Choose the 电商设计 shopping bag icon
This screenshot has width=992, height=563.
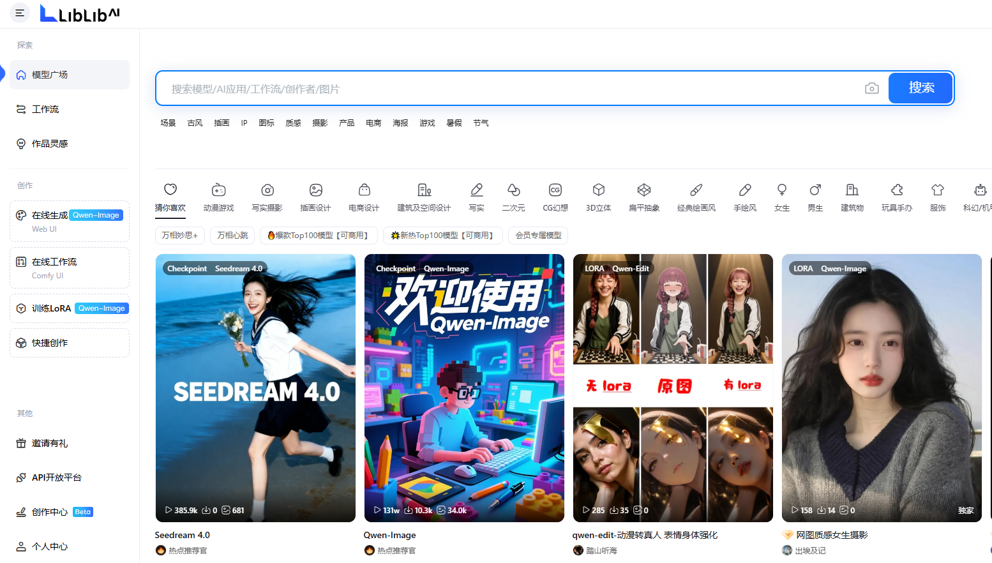tap(364, 190)
